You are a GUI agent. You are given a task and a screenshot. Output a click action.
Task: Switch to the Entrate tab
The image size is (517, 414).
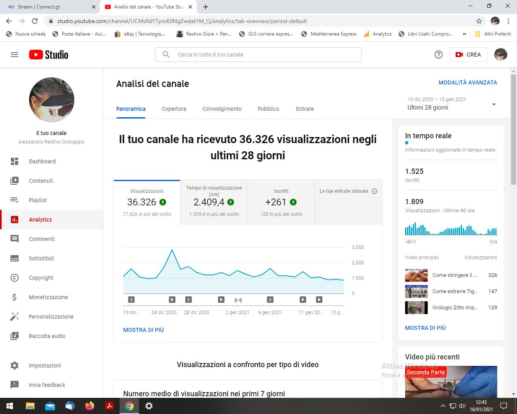305,109
